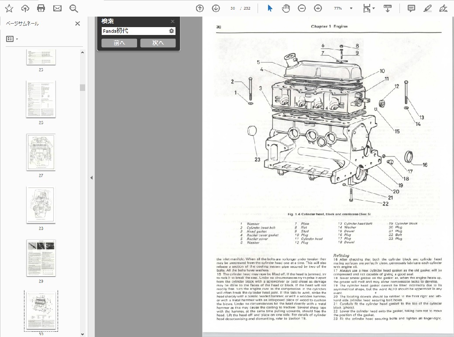
Task: Click legend entry '19 Cylinder block'
Action: [x=403, y=224]
